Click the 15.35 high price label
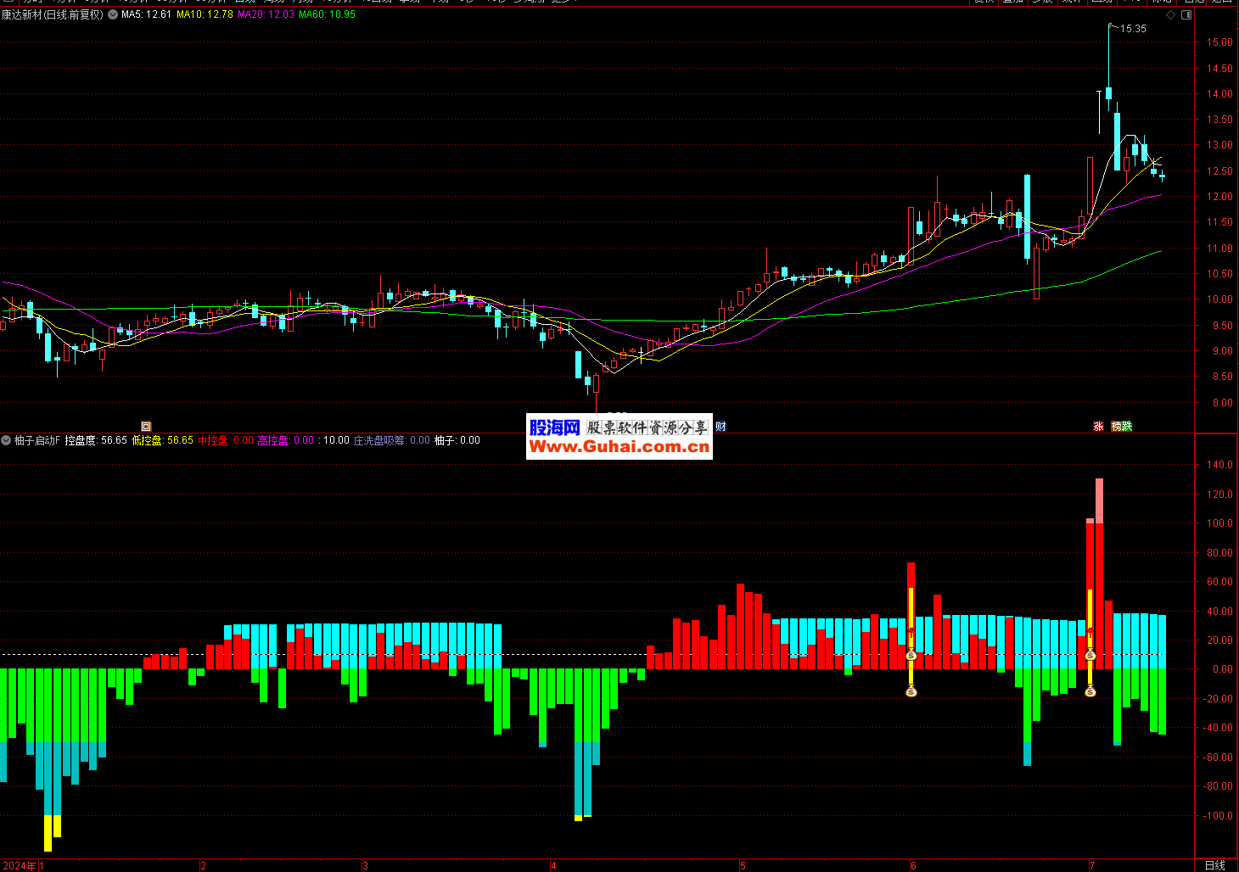Viewport: 1239px width, 872px height. 1133,29
